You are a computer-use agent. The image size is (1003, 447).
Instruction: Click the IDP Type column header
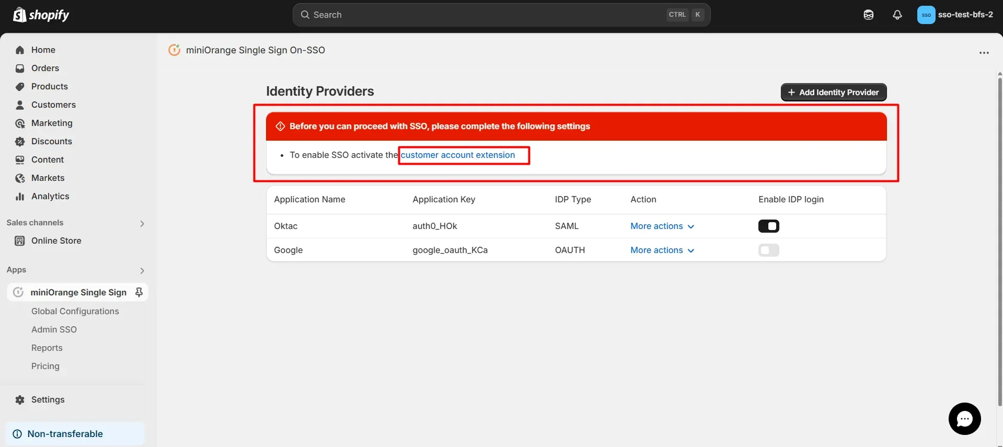pos(573,199)
